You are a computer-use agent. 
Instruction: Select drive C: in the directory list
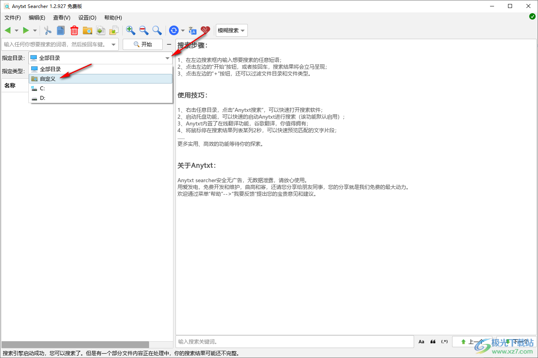coord(101,88)
